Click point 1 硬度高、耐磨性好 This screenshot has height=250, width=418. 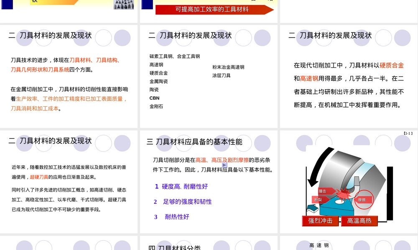pyautogui.click(x=181, y=187)
